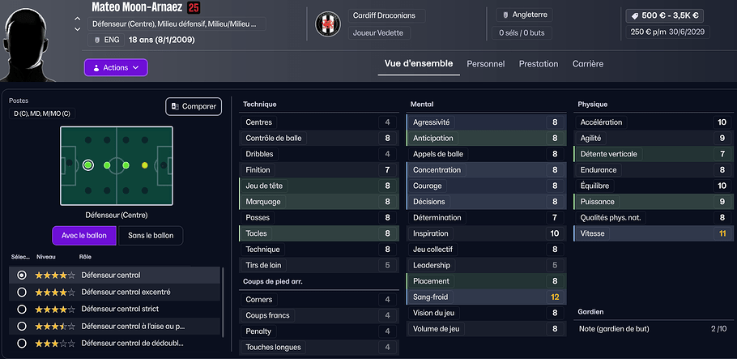Click the ENG nationality flag icon
Viewport: 737px width, 359px height.
(x=97, y=40)
